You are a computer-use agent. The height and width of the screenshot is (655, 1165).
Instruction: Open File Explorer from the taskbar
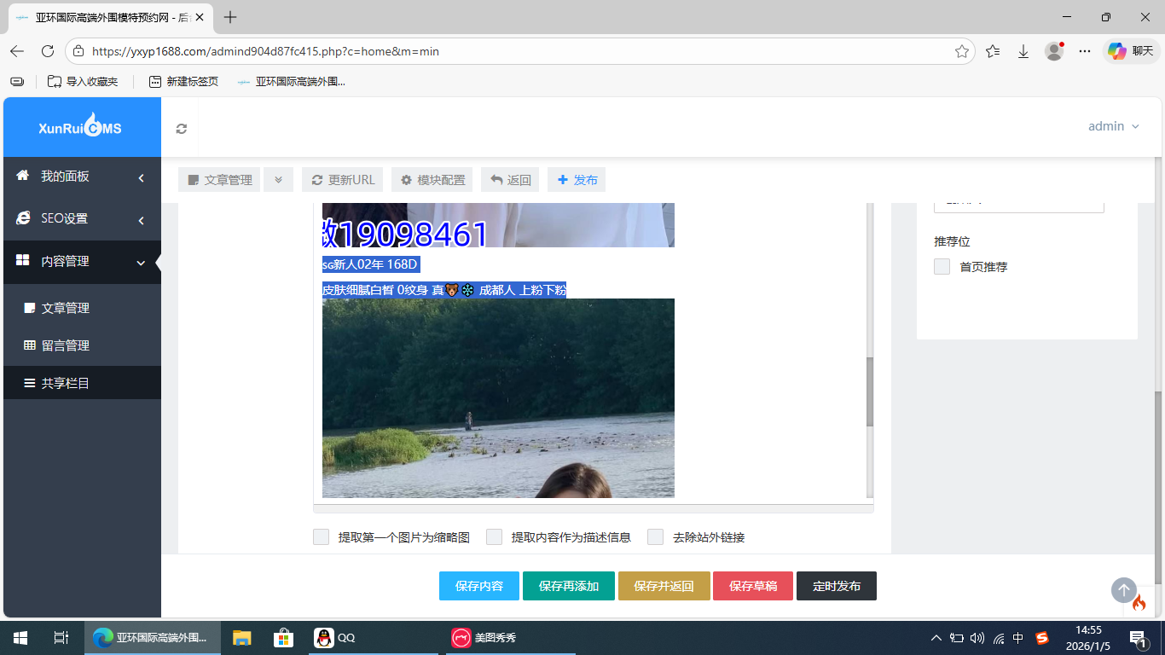click(242, 637)
